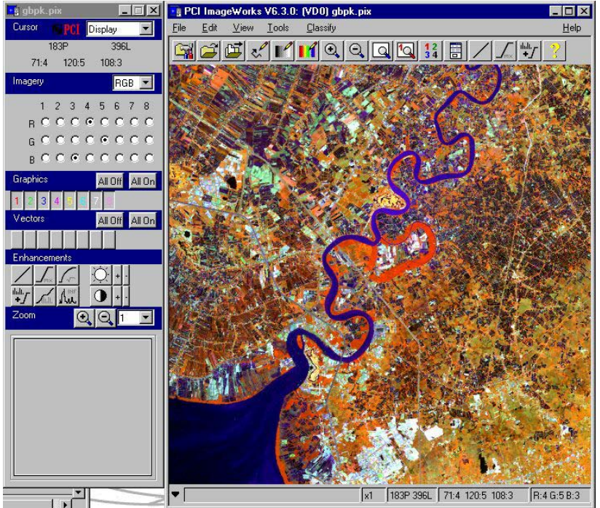
Task: Click the colored 1234 numbers toolbar icon
Action: (432, 50)
